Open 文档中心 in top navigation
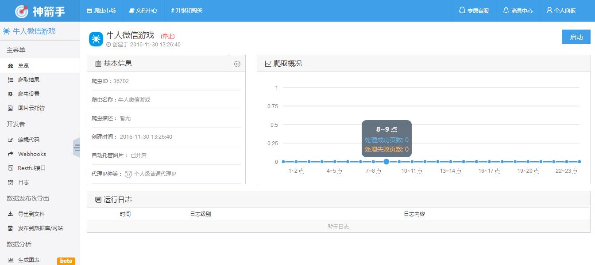The width and height of the screenshot is (595, 265). click(143, 11)
